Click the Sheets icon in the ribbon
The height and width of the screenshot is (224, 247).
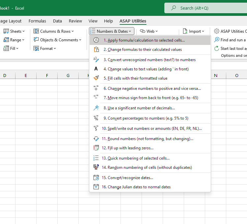click(6, 31)
